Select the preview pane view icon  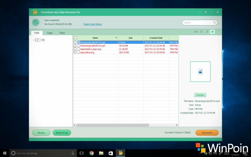212,32
